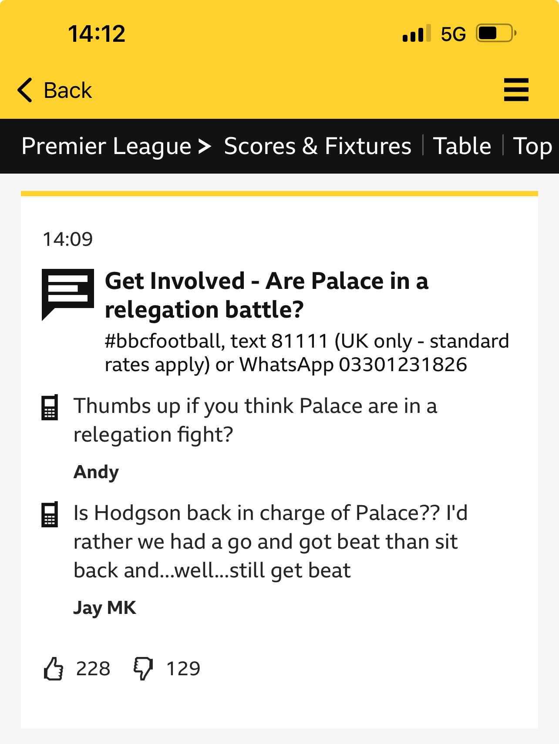Tap the 14:12 status bar clock
The width and height of the screenshot is (559, 744).
click(x=97, y=34)
